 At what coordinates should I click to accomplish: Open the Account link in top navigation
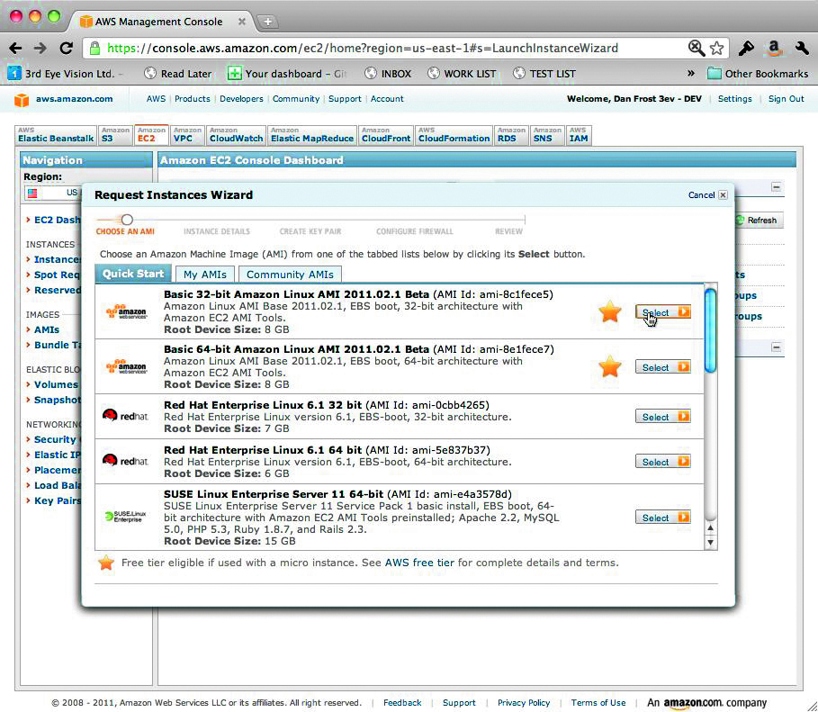[387, 99]
